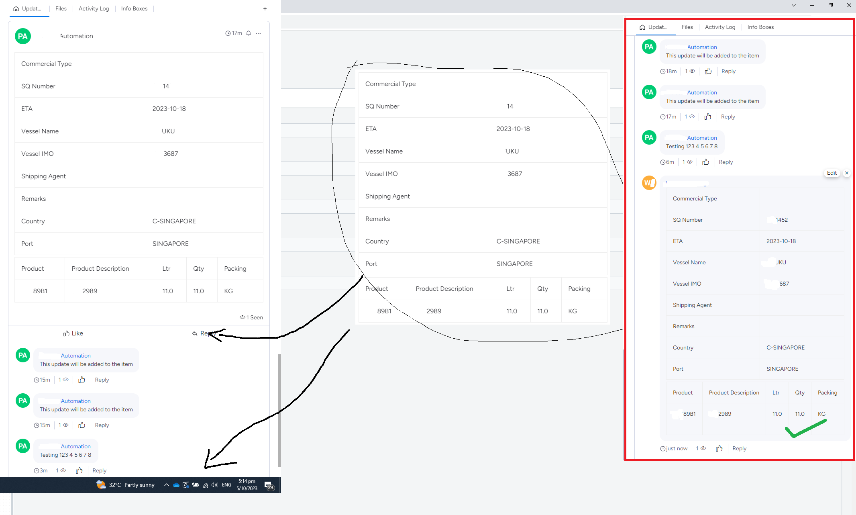Click the Edit button on the info box
The width and height of the screenshot is (856, 515).
[832, 173]
